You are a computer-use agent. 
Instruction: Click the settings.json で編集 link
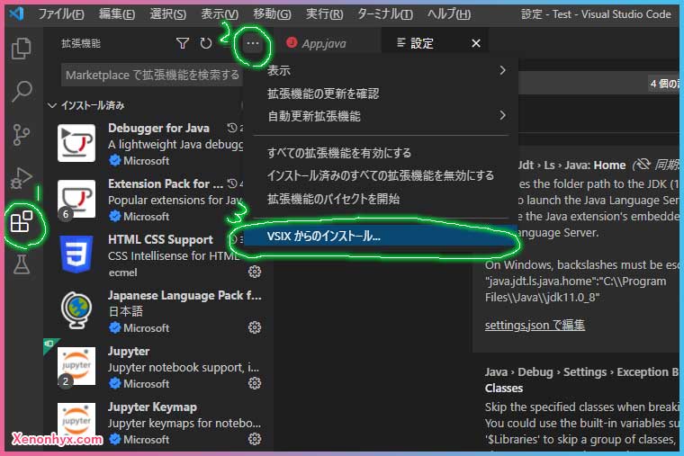tap(535, 325)
